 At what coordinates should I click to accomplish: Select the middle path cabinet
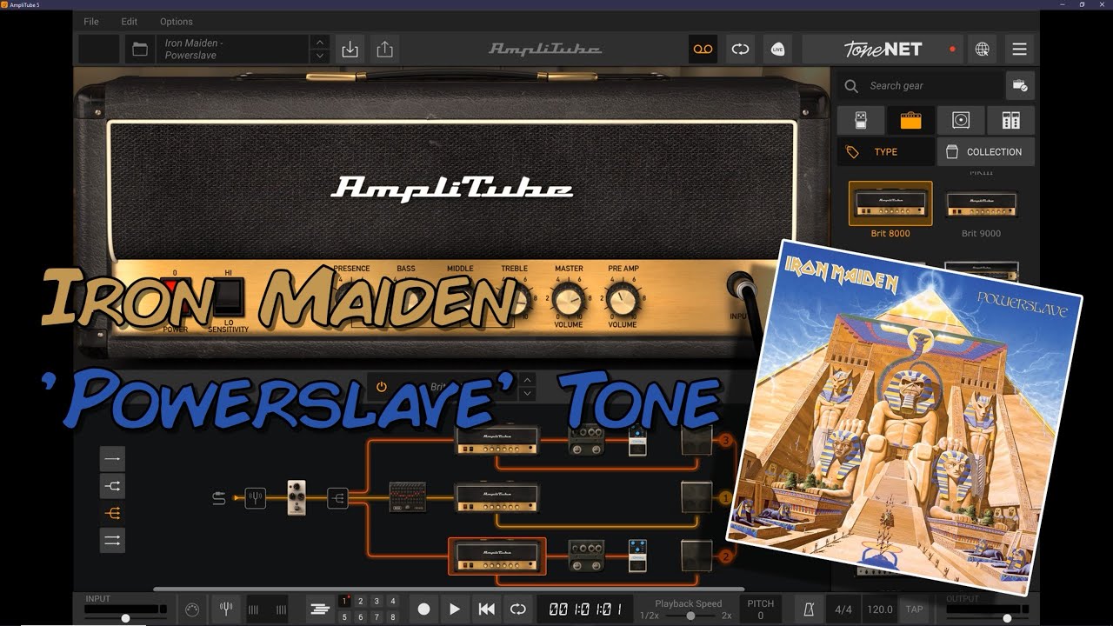tap(696, 498)
